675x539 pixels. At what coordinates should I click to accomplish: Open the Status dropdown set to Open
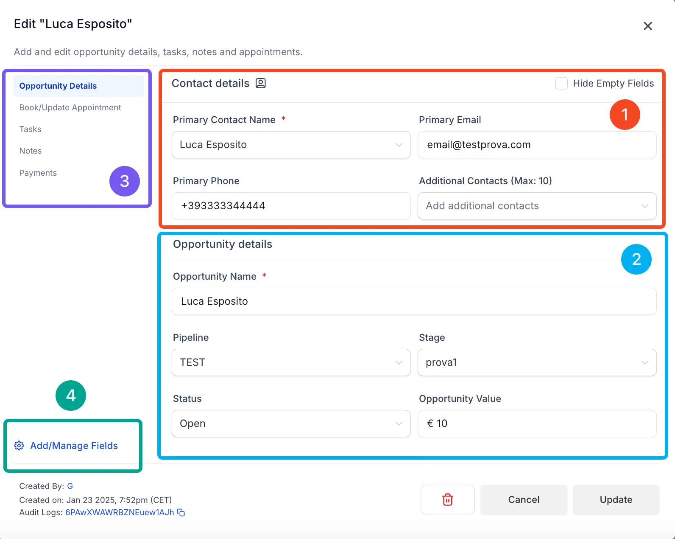pyautogui.click(x=291, y=424)
